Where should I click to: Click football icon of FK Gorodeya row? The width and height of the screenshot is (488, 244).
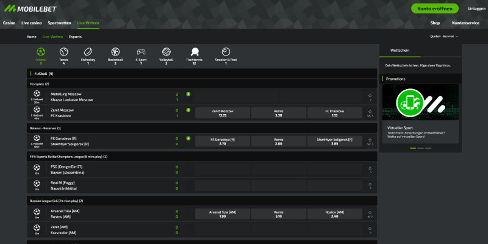point(37,138)
